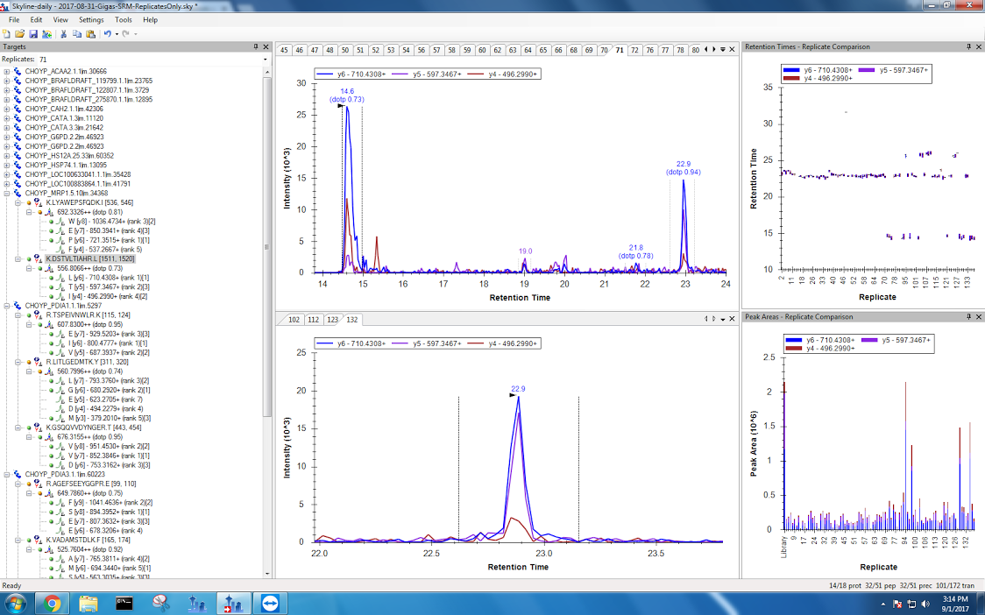Open the Settings menu
Screen dimensions: 985x615
coord(90,19)
